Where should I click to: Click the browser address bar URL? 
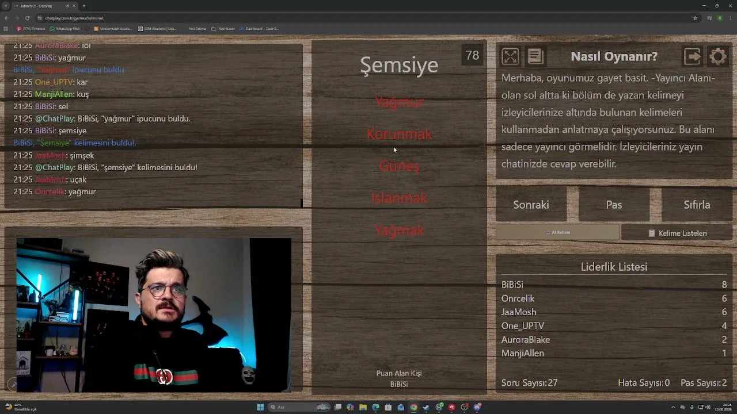click(74, 18)
